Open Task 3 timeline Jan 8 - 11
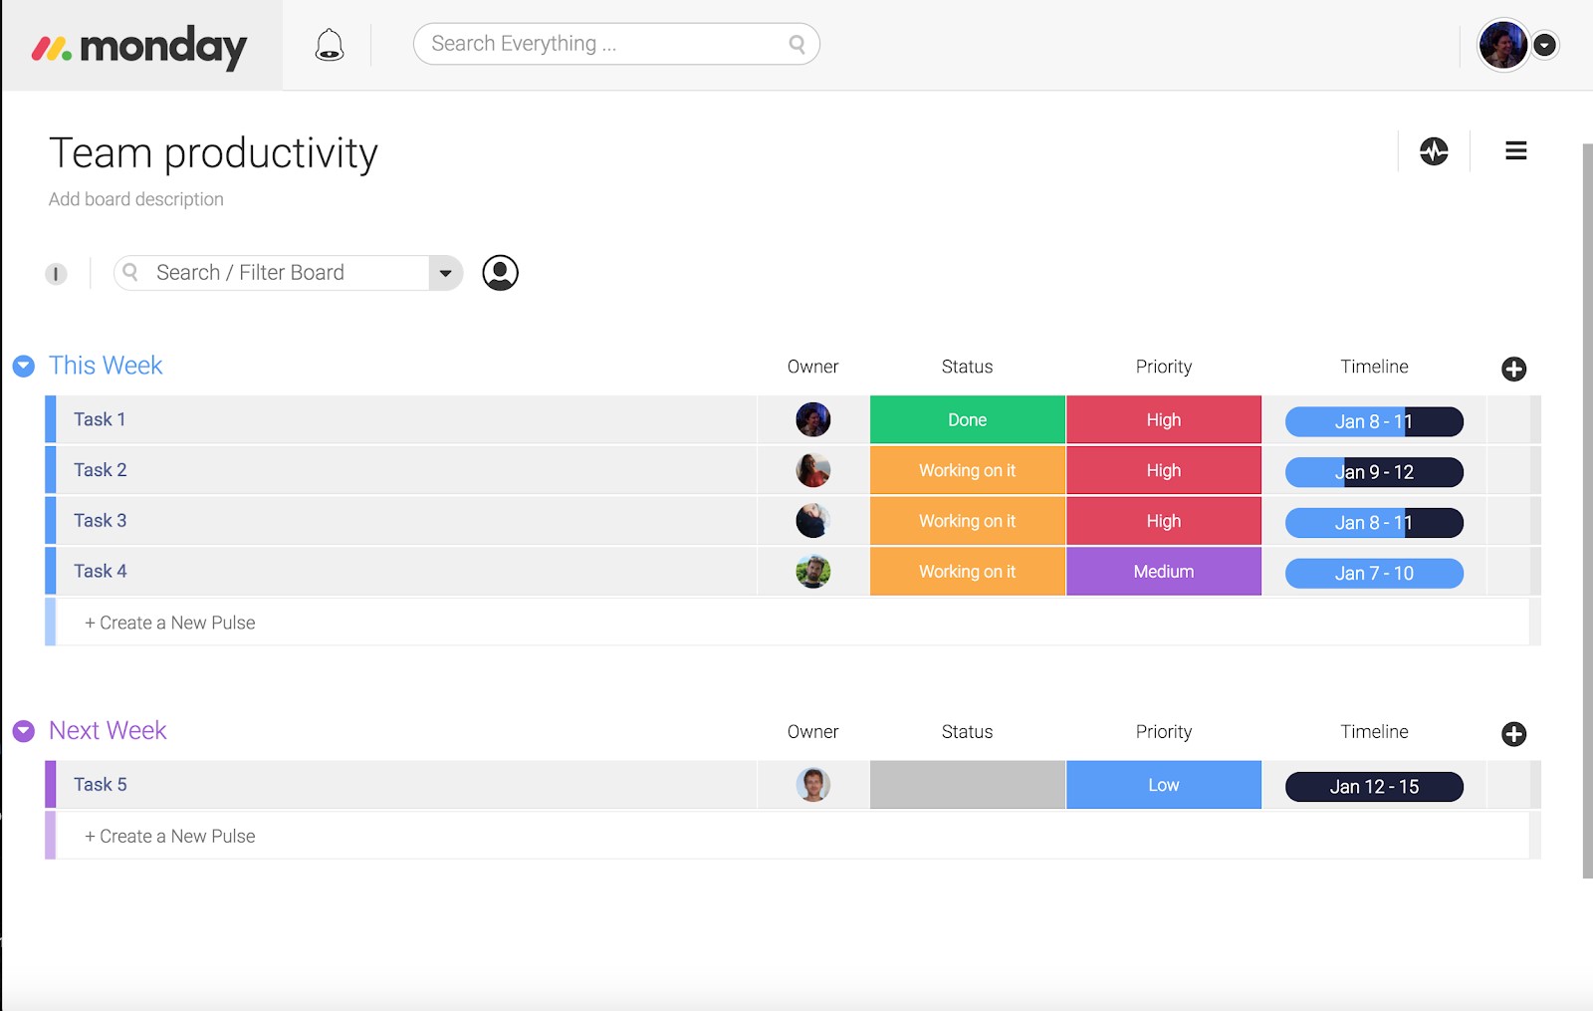The image size is (1593, 1011). (x=1374, y=523)
